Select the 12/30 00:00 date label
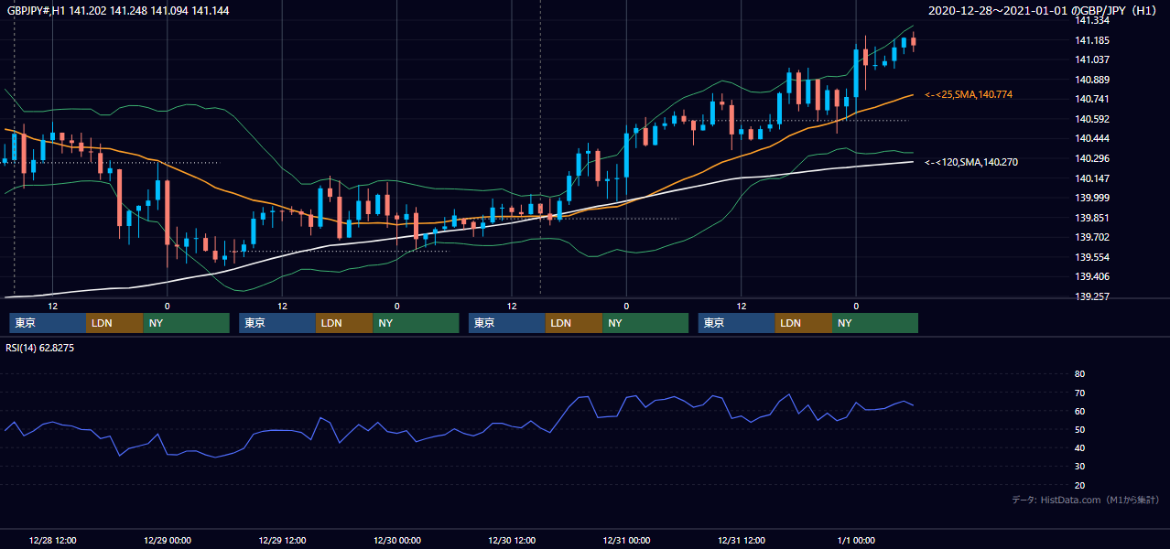This screenshot has height=549, width=1170. coord(396,540)
